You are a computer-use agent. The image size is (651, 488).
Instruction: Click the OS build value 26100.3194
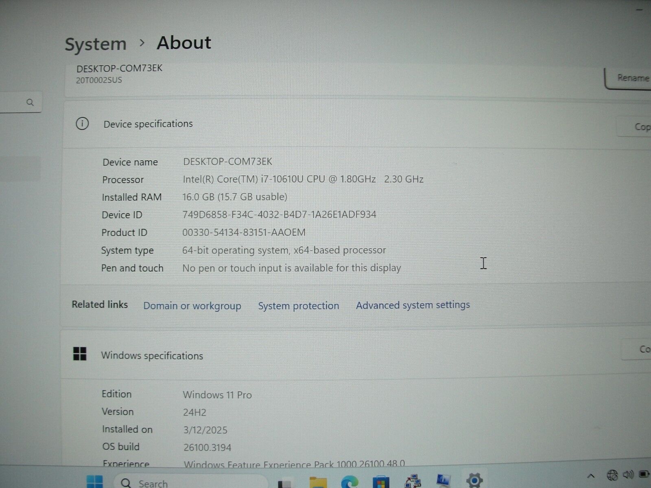[x=207, y=448]
